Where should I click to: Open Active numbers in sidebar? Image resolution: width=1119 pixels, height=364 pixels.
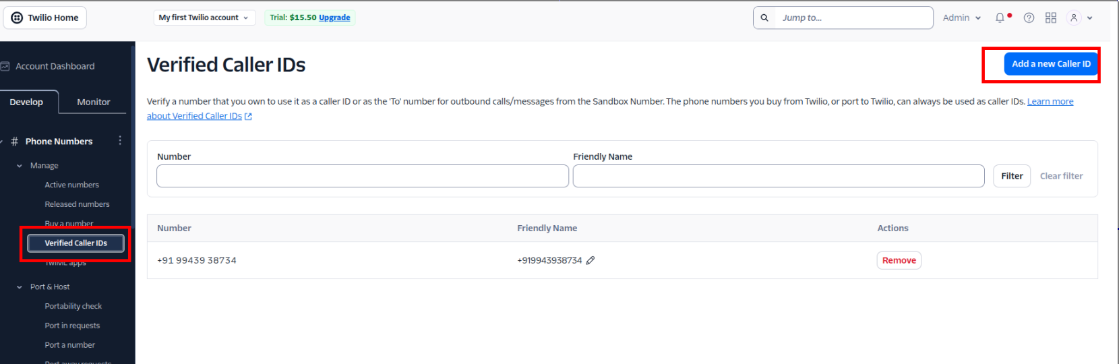point(71,185)
